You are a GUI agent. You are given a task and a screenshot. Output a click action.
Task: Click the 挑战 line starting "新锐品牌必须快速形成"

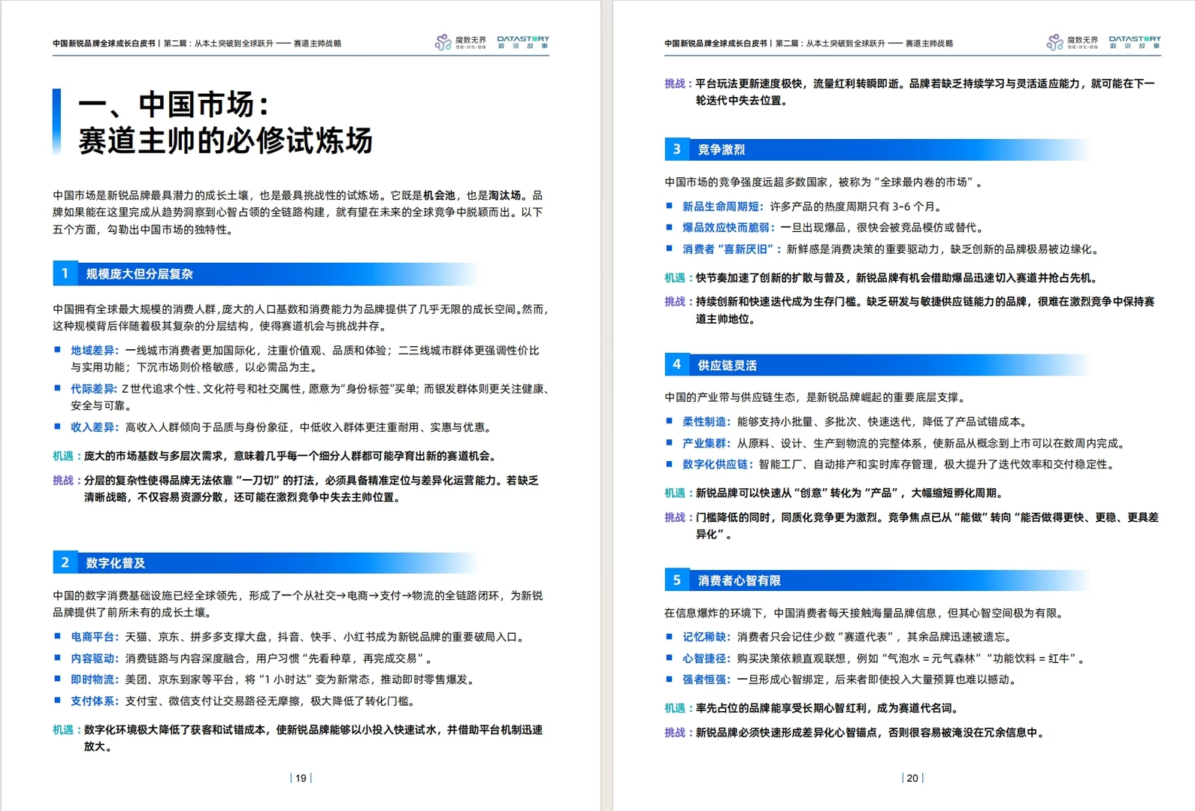856,733
